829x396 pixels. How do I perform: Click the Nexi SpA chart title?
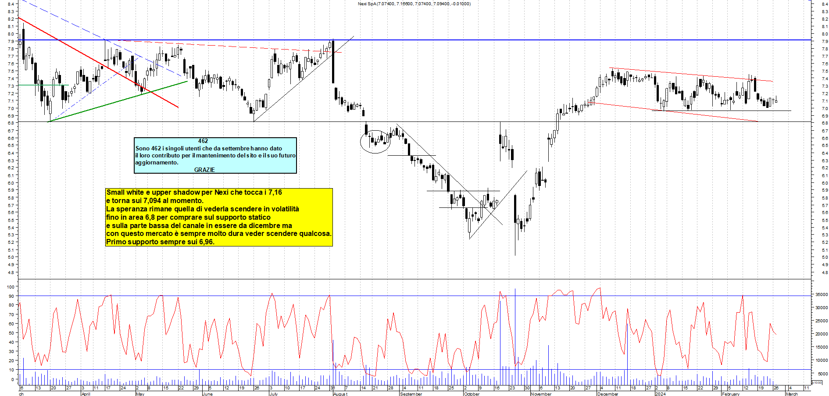[x=414, y=4]
